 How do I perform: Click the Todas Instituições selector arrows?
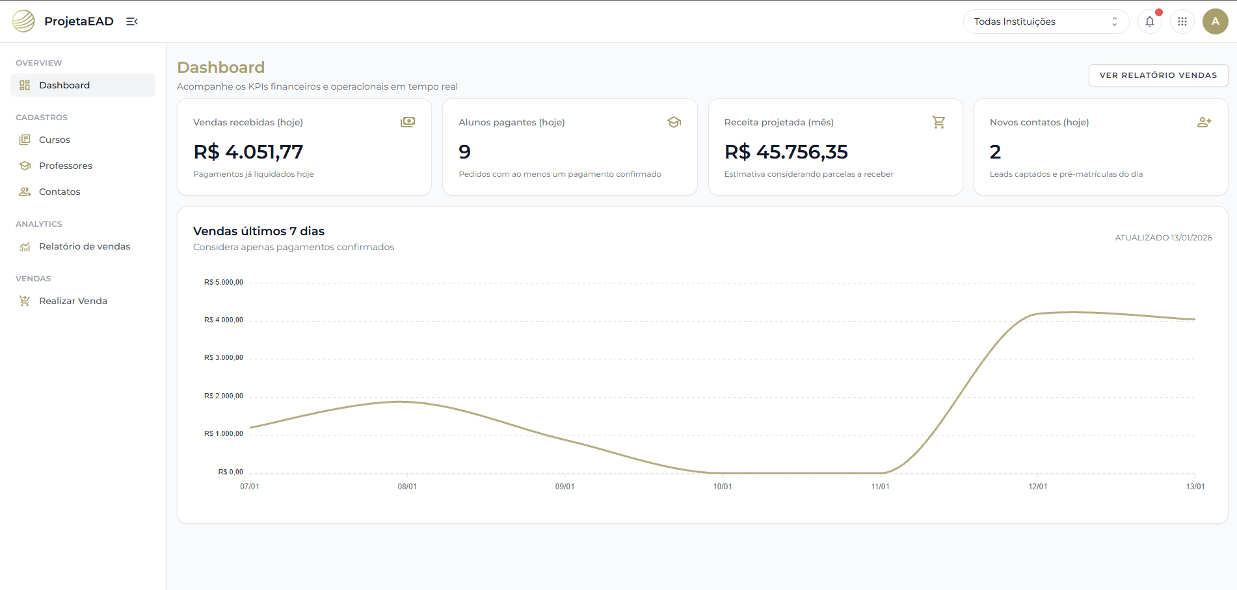[x=1114, y=21]
